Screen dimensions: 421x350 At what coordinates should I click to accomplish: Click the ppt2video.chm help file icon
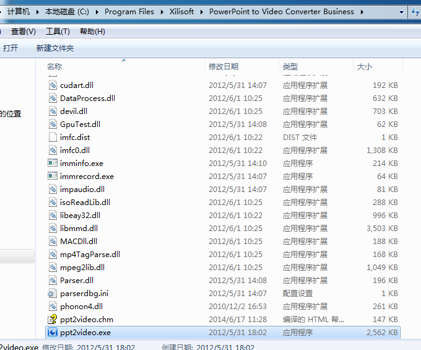click(x=53, y=320)
